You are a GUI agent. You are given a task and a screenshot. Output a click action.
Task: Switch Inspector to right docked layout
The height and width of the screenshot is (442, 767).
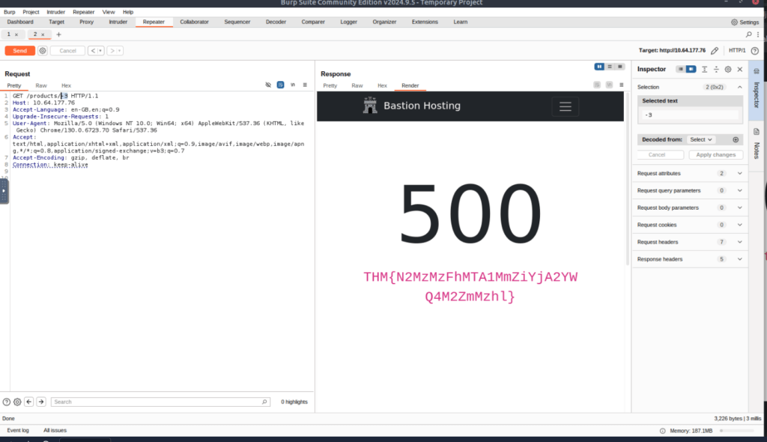691,69
